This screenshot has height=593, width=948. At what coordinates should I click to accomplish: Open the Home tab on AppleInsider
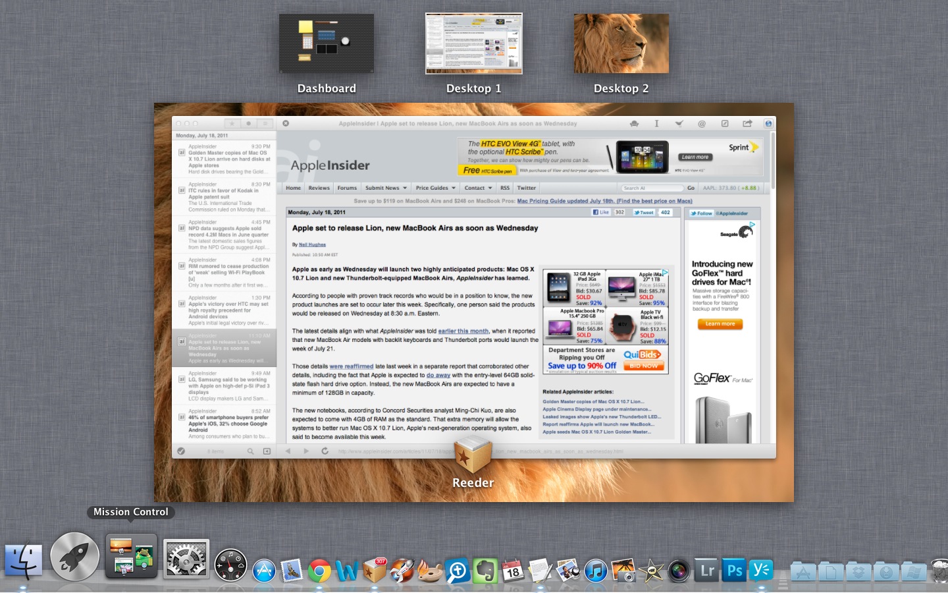tap(293, 188)
